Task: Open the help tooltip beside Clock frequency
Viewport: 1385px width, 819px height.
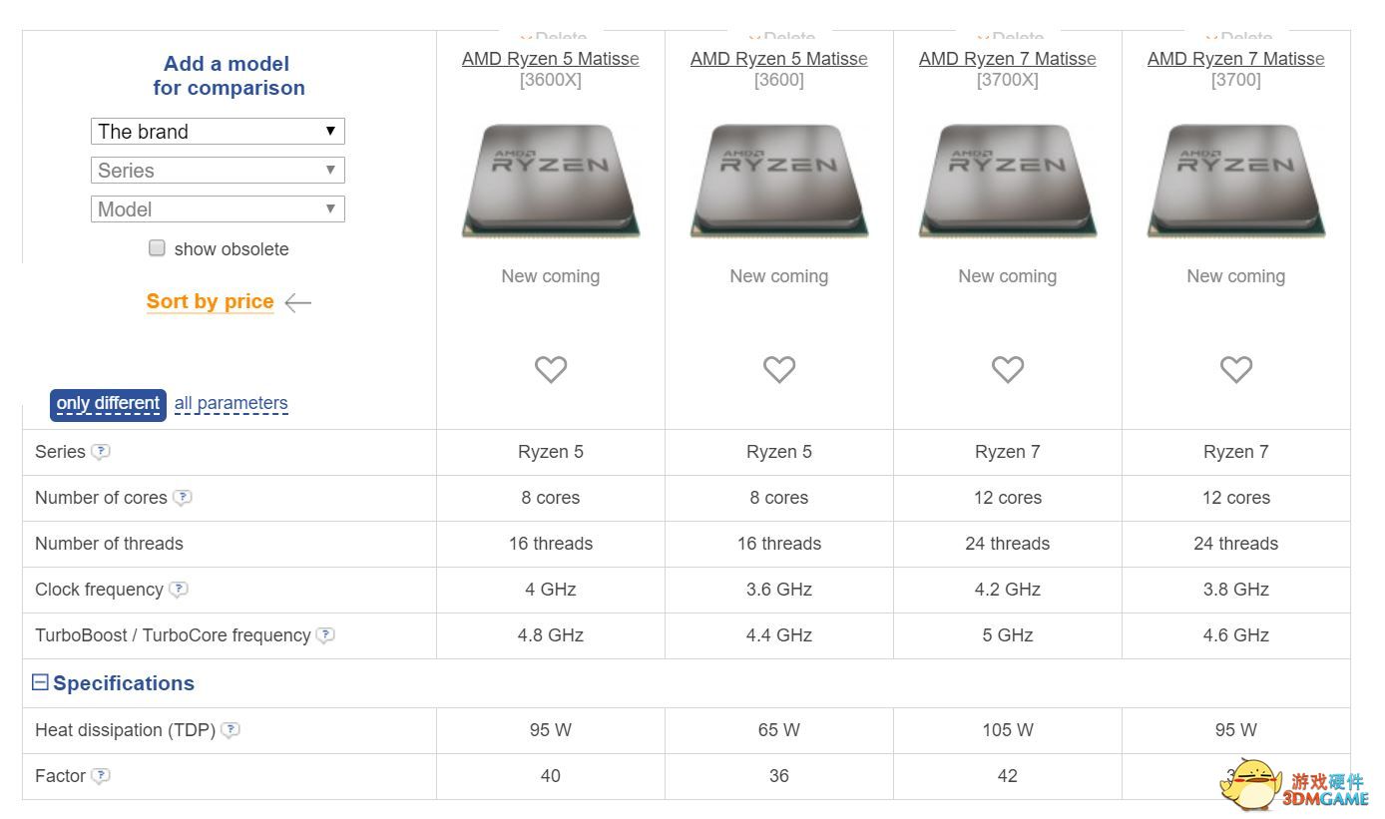Action: [x=179, y=590]
